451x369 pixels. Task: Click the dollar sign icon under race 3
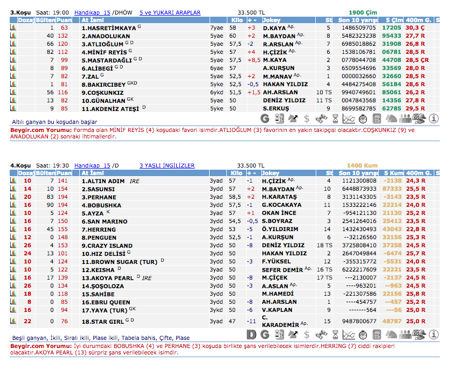[307, 119]
